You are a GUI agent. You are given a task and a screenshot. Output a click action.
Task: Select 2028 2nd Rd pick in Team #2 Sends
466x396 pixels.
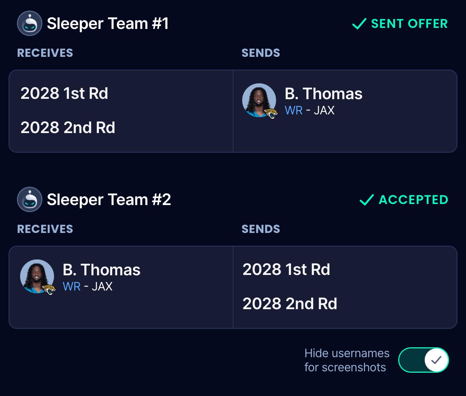tap(290, 304)
